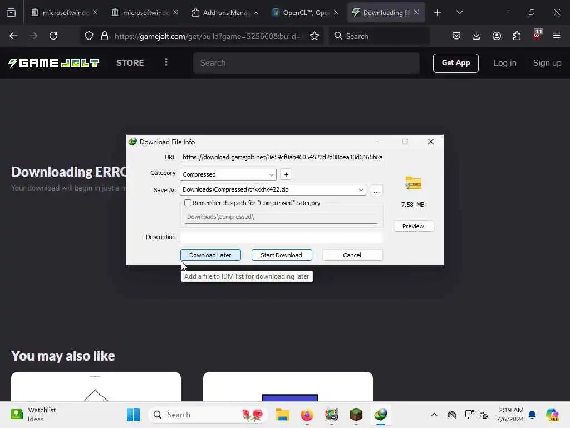Open tracking protection shield icon
The image size is (570, 428).
coord(89,36)
